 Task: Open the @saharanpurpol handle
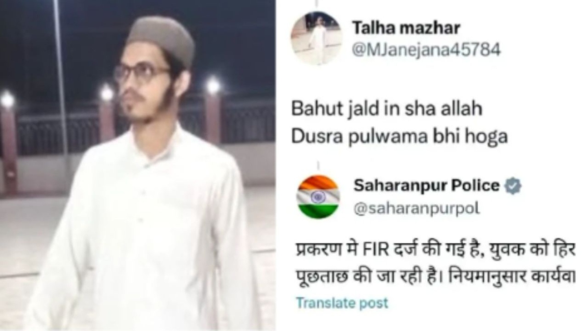point(416,208)
